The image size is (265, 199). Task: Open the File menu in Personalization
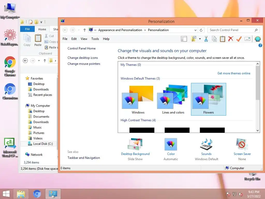(x=65, y=39)
